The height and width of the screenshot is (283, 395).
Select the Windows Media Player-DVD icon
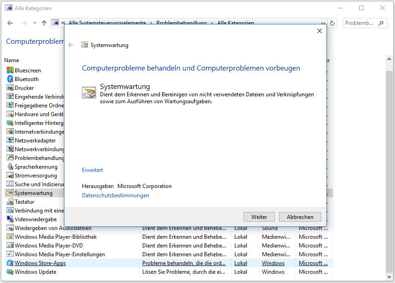point(10,245)
